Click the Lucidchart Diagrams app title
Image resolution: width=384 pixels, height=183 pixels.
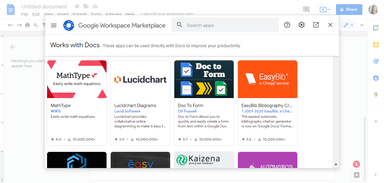(x=135, y=106)
